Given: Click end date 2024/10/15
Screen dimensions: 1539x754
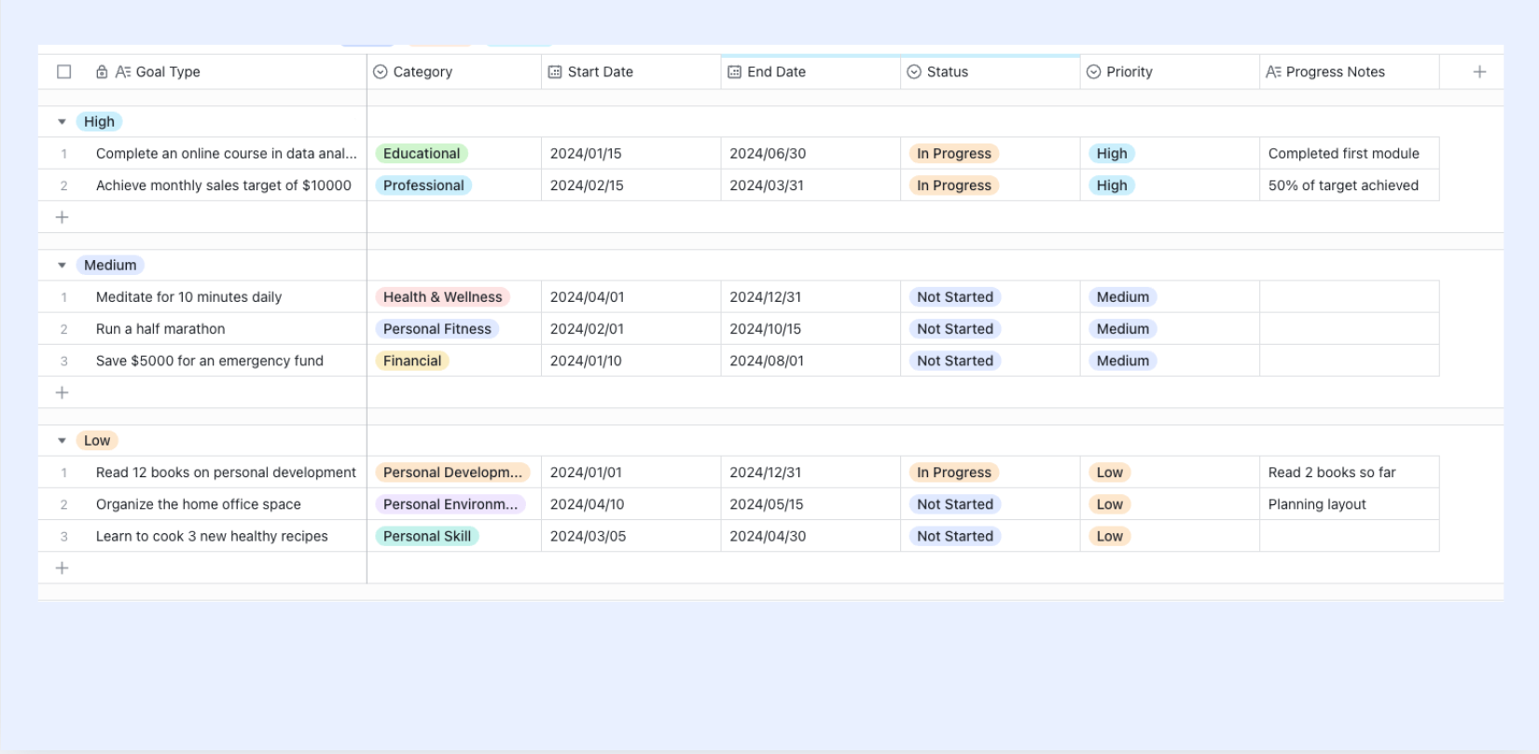Looking at the screenshot, I should [x=766, y=329].
